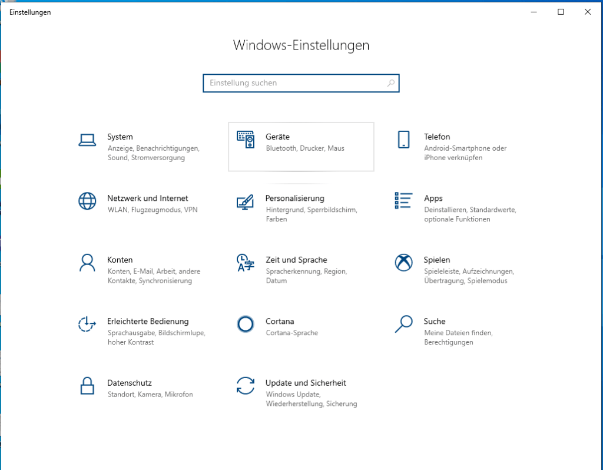
Task: Click the Apps list icon
Action: click(403, 201)
